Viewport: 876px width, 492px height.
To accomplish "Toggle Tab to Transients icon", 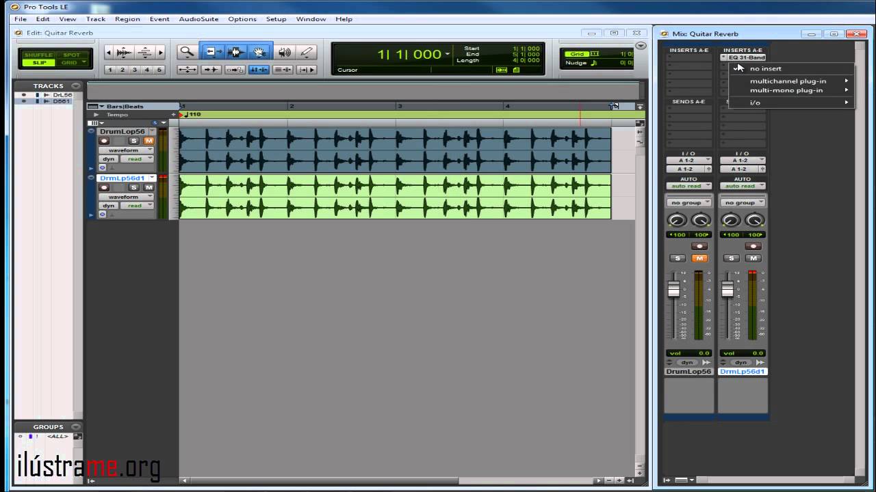I will 211,70.
